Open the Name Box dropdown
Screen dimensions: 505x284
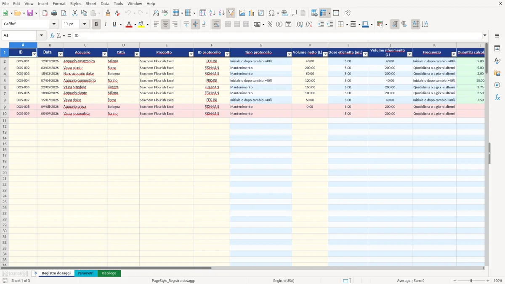(x=41, y=36)
